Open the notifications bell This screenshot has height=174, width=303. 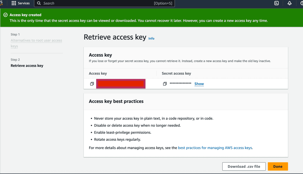click(290, 3)
